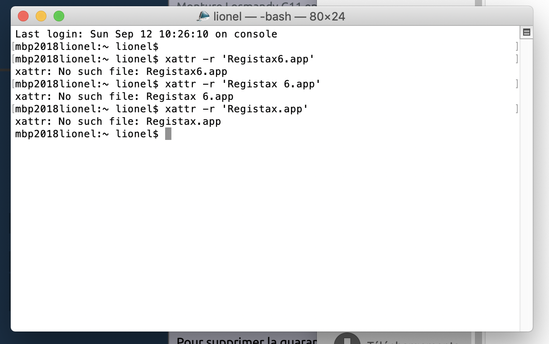Click the home folder proxy icon in title bar
Viewport: 549px width, 344px height.
pos(203,16)
